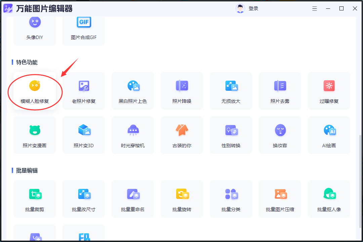The height and width of the screenshot is (242, 363).
Task: Open the 照片去雾 dehaze feature
Action: pyautogui.click(x=280, y=91)
